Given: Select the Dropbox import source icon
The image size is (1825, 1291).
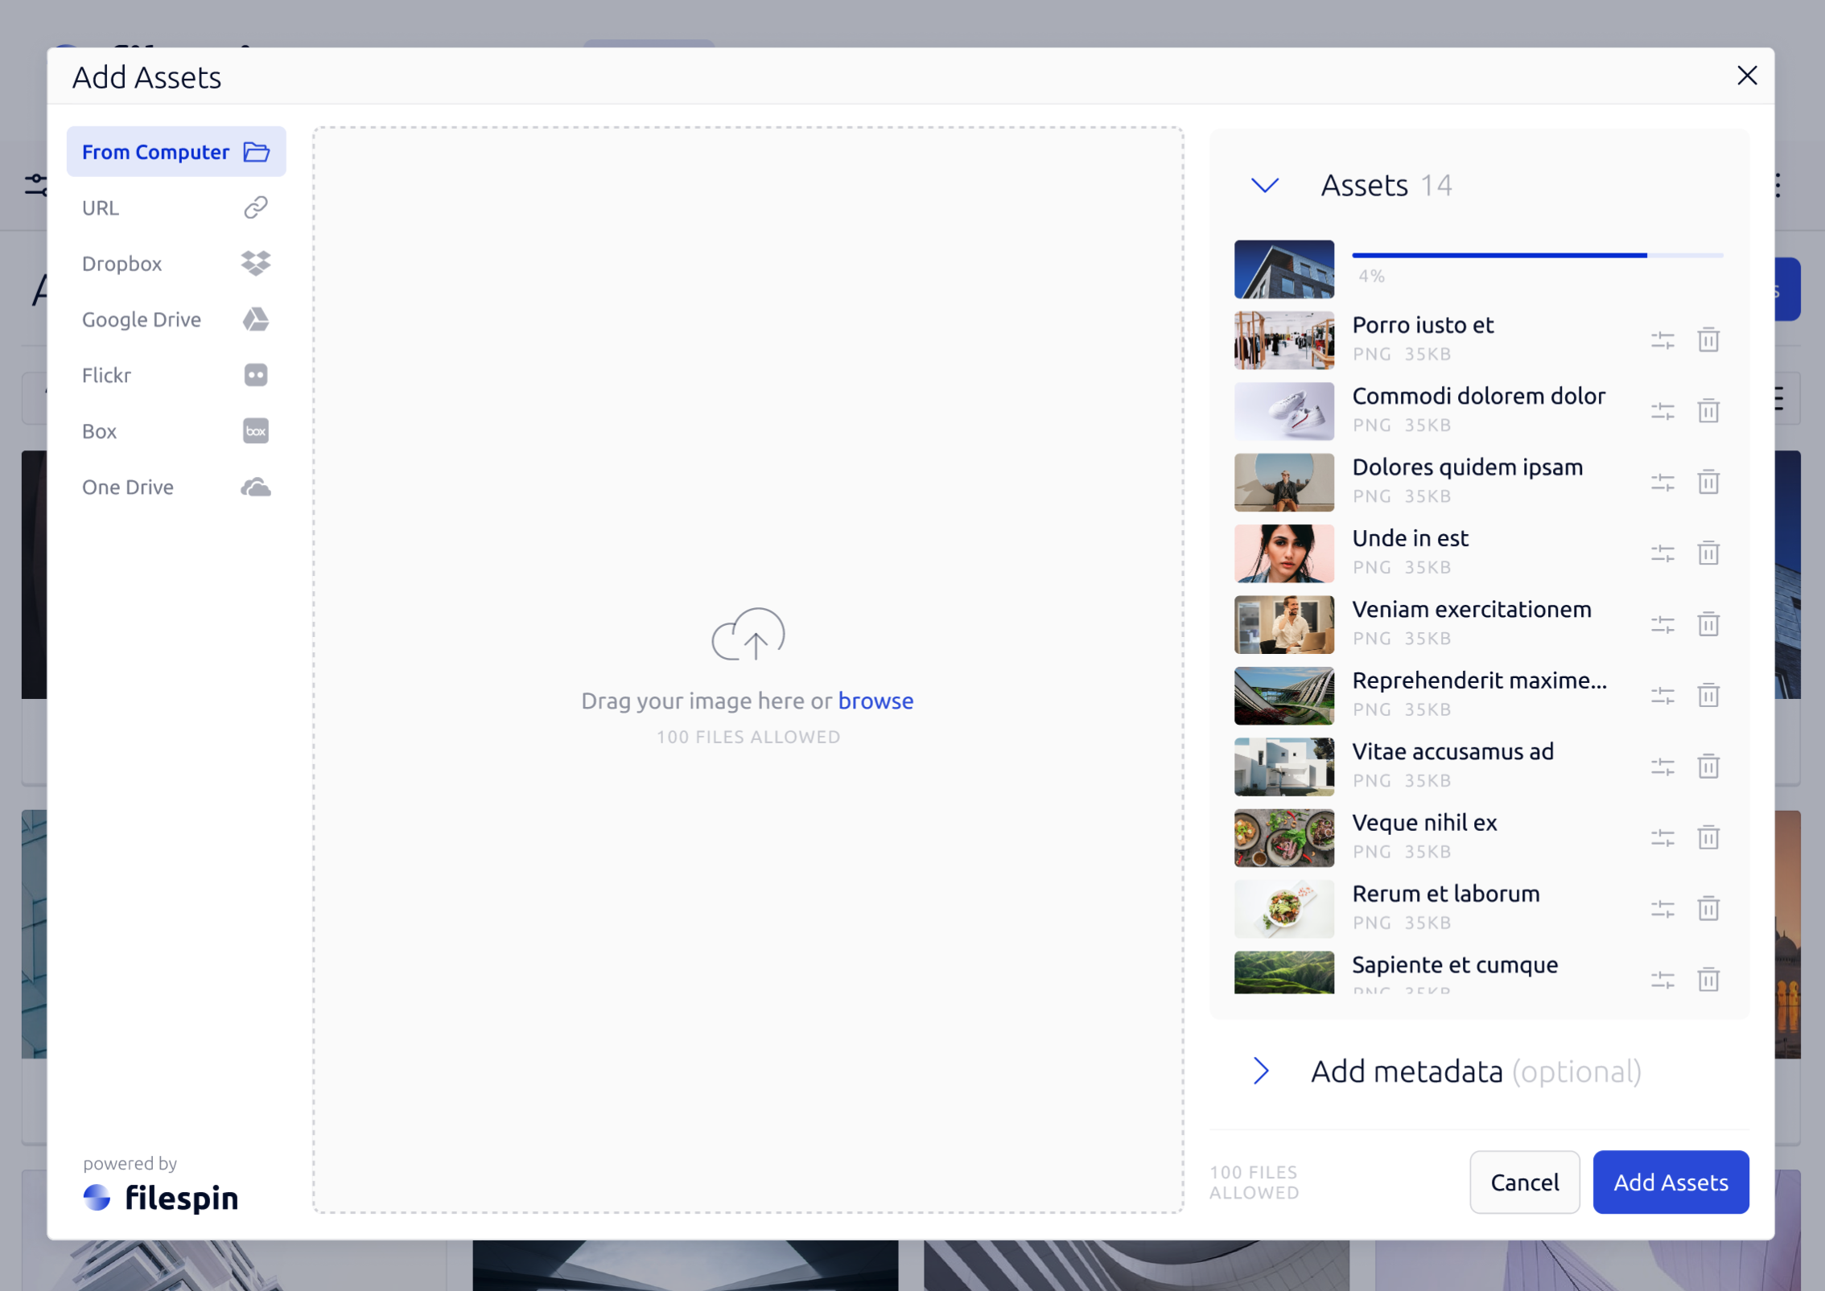Looking at the screenshot, I should [x=254, y=263].
